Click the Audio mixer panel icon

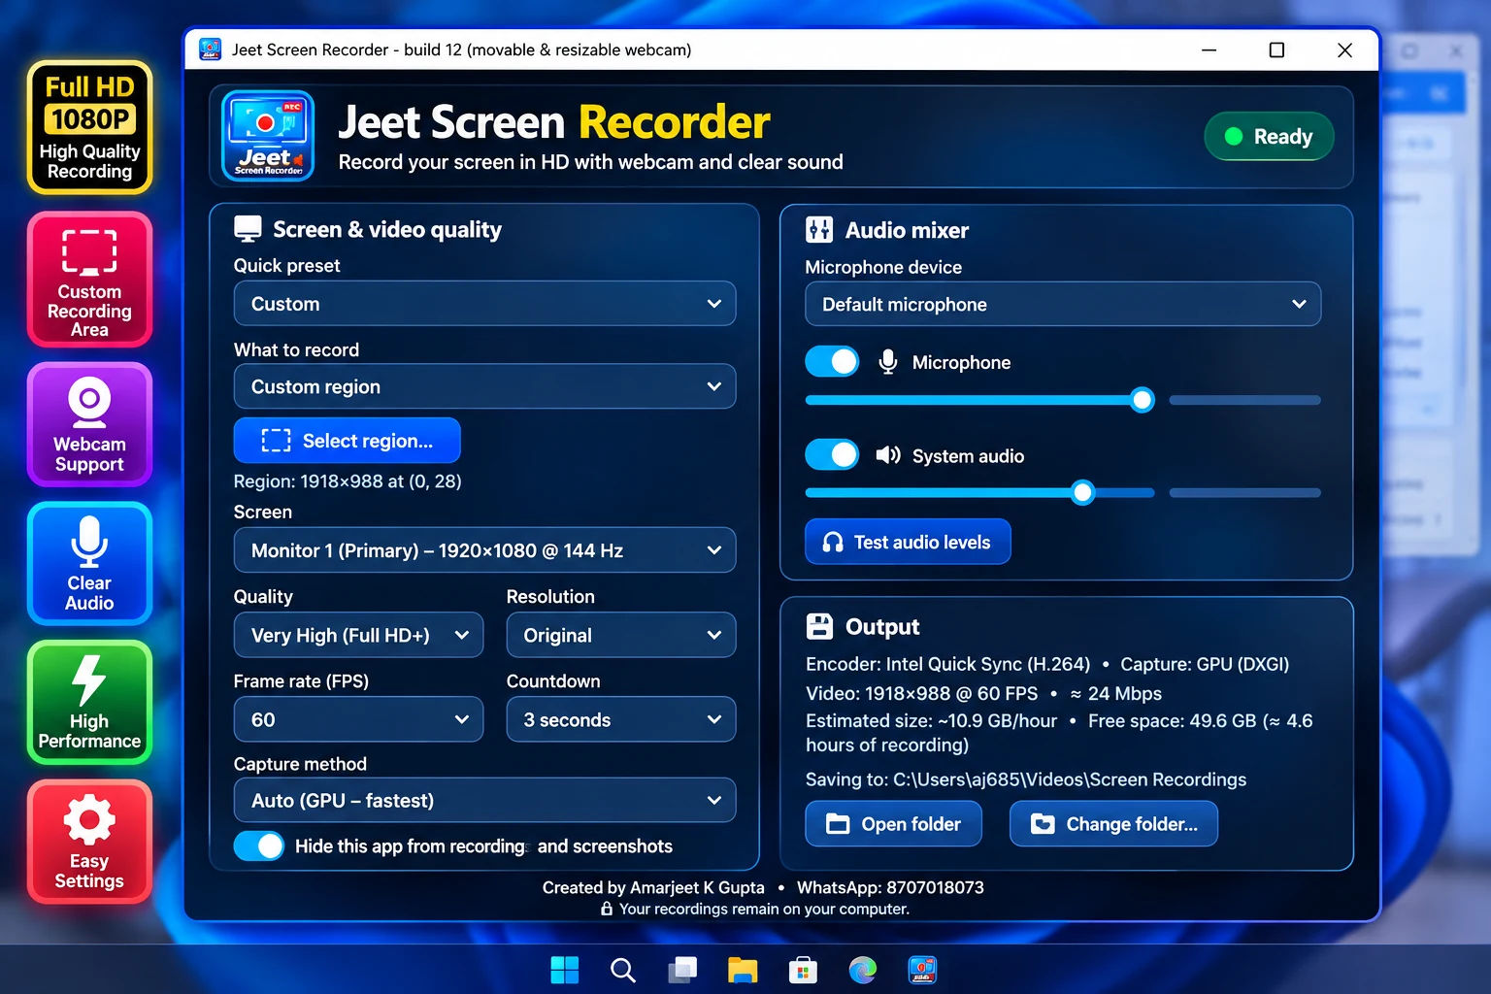(819, 230)
